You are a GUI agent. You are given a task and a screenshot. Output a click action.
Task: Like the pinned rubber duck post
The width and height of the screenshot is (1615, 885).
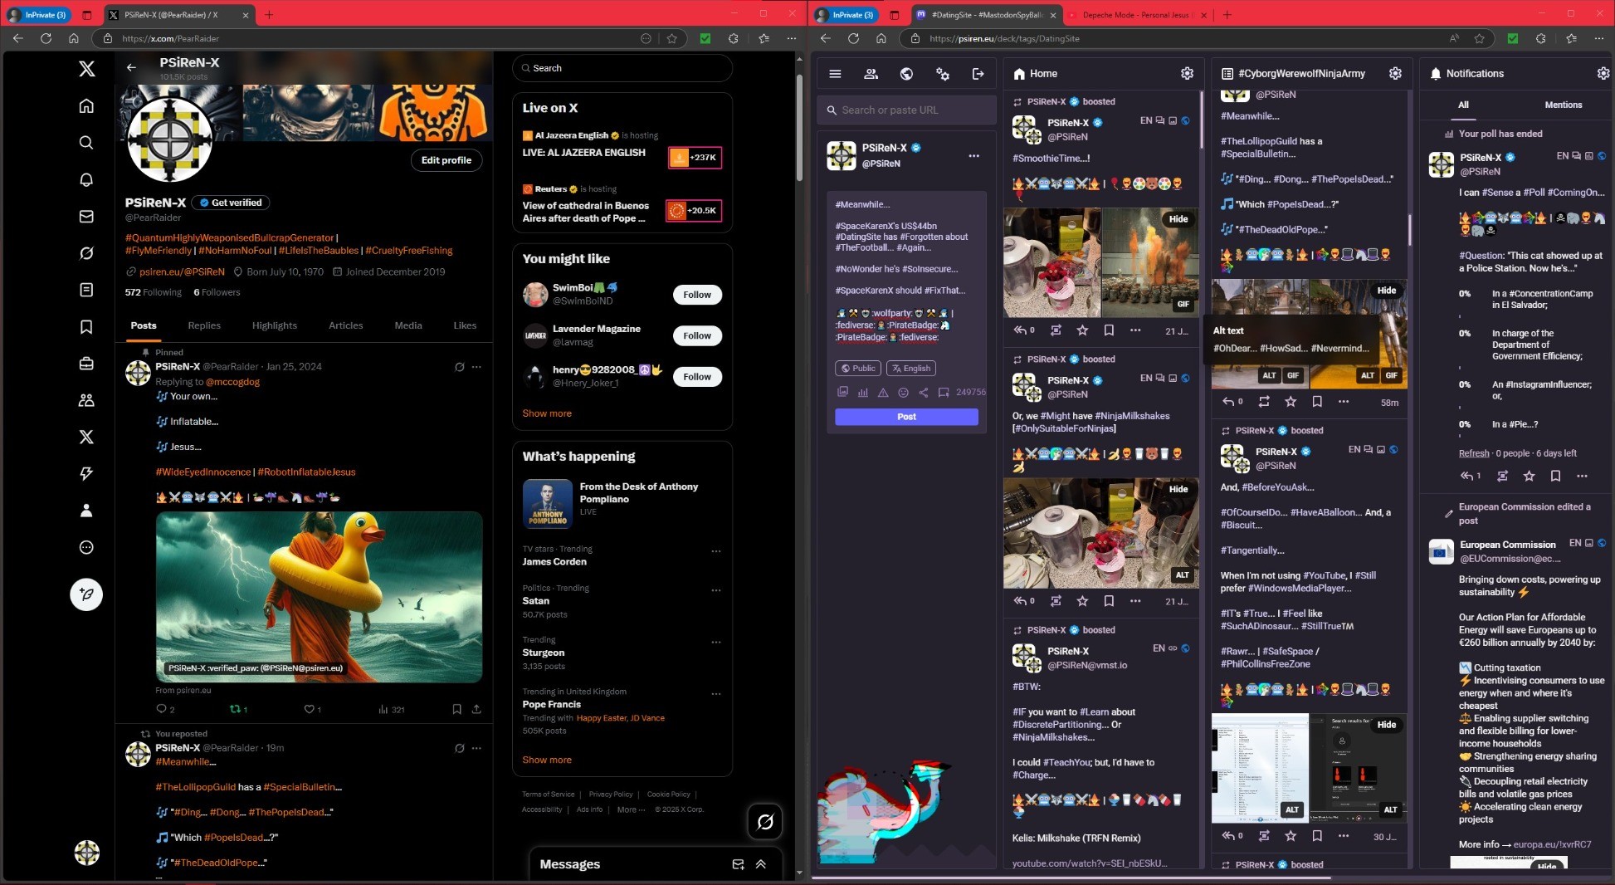click(x=309, y=709)
